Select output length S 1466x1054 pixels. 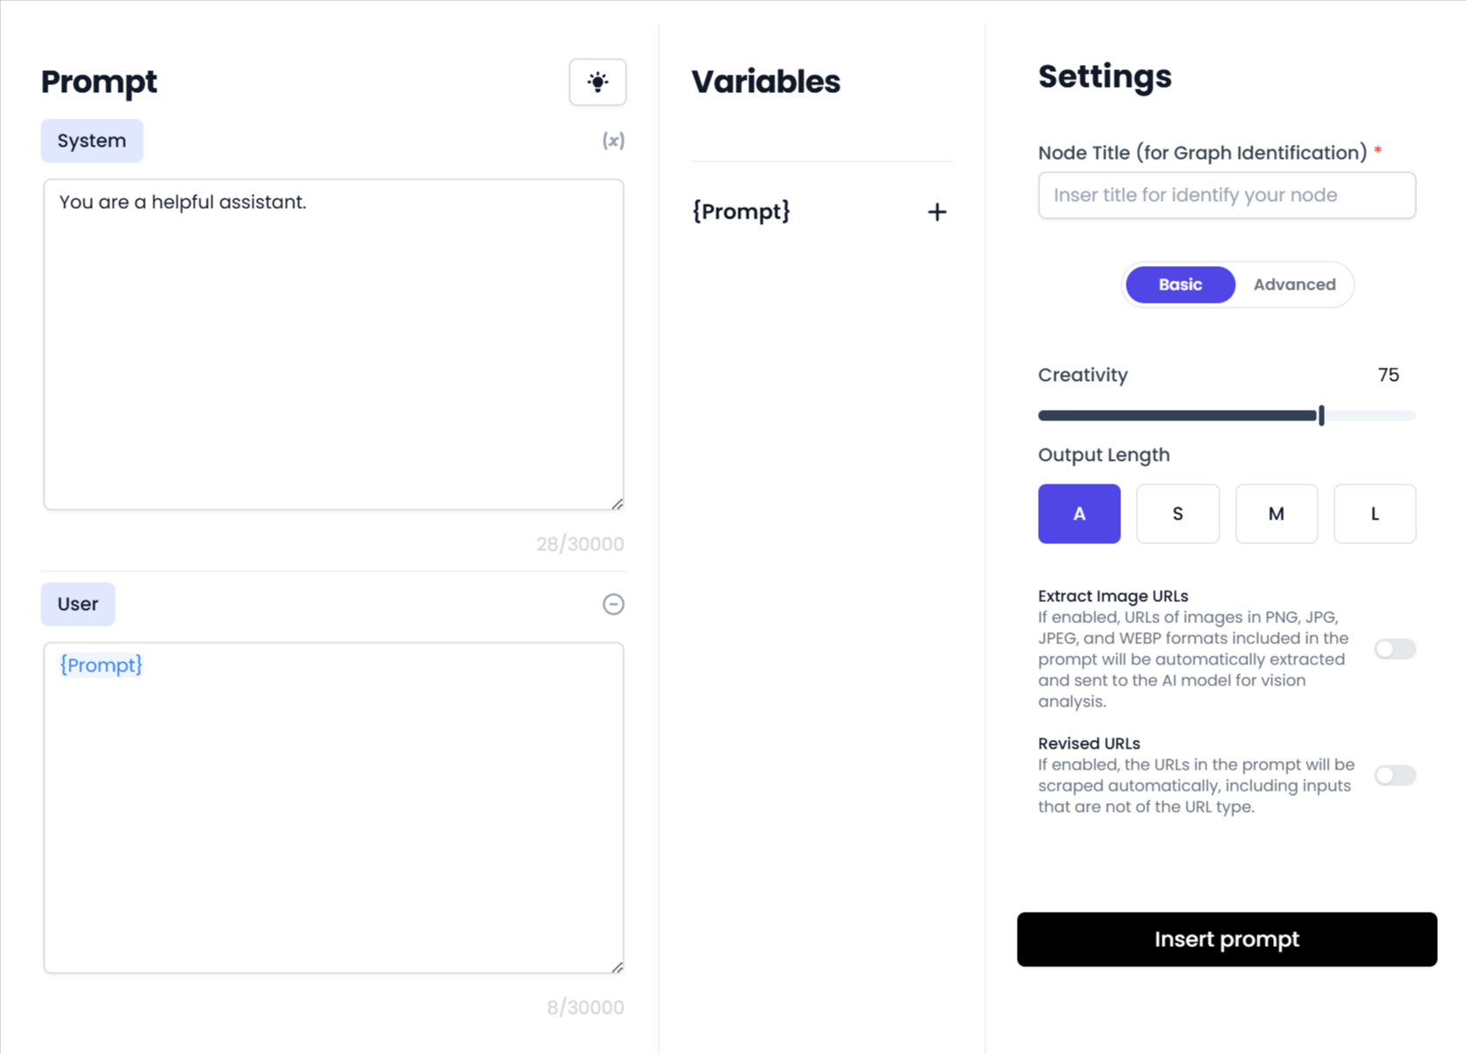tap(1177, 513)
